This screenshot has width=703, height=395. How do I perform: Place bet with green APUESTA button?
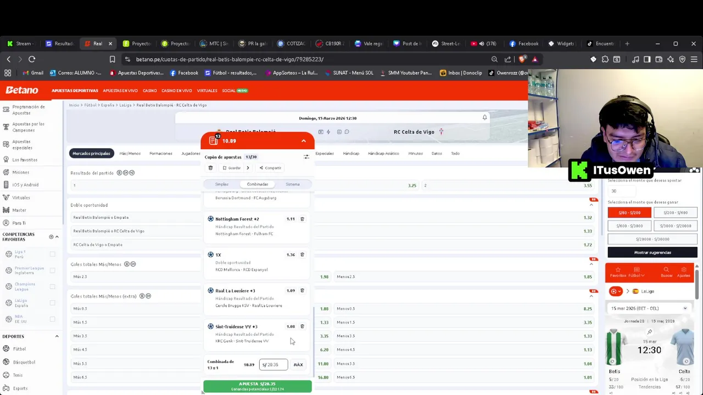258,386
